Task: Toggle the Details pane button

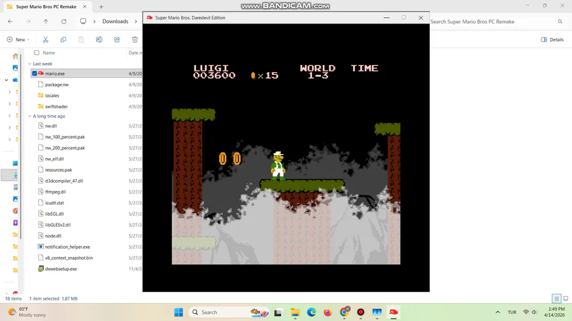Action: coord(552,39)
